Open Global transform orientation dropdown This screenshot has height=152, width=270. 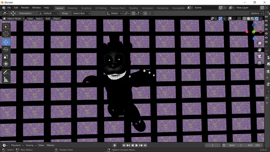pos(114,14)
